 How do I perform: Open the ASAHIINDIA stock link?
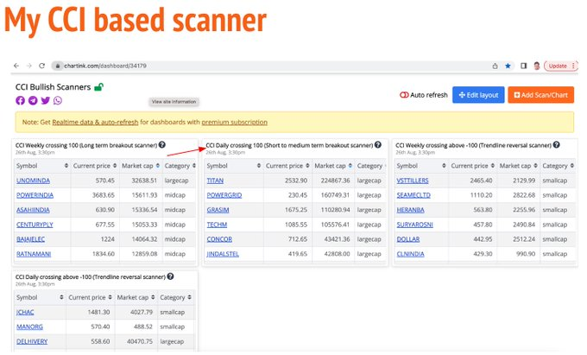tap(33, 210)
